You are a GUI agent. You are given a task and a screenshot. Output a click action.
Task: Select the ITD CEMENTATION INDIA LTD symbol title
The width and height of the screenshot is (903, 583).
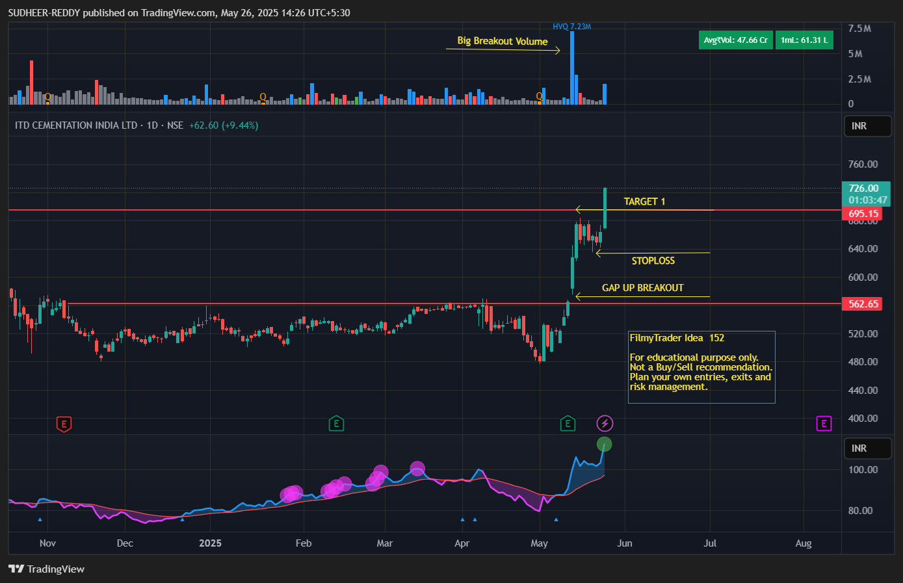76,125
